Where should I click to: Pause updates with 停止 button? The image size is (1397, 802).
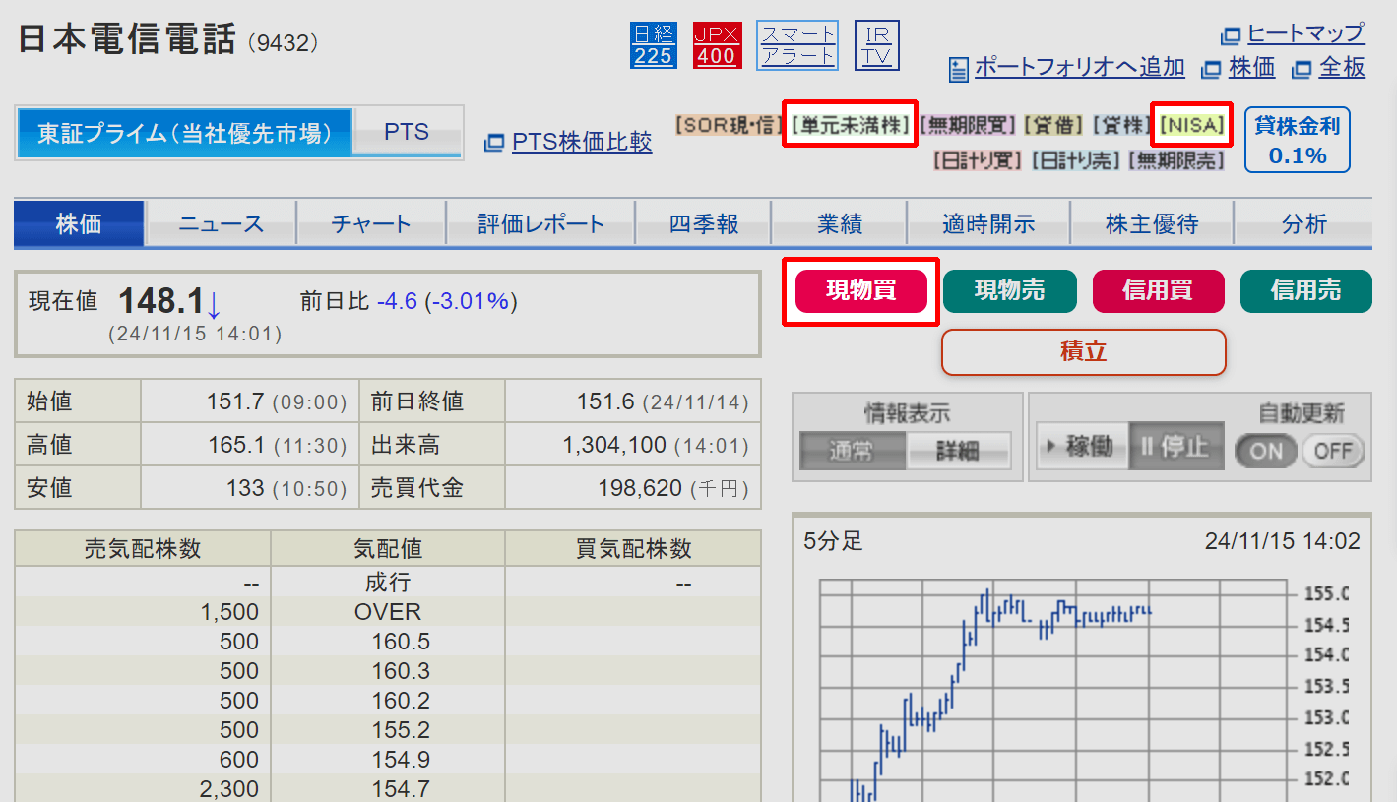1175,447
